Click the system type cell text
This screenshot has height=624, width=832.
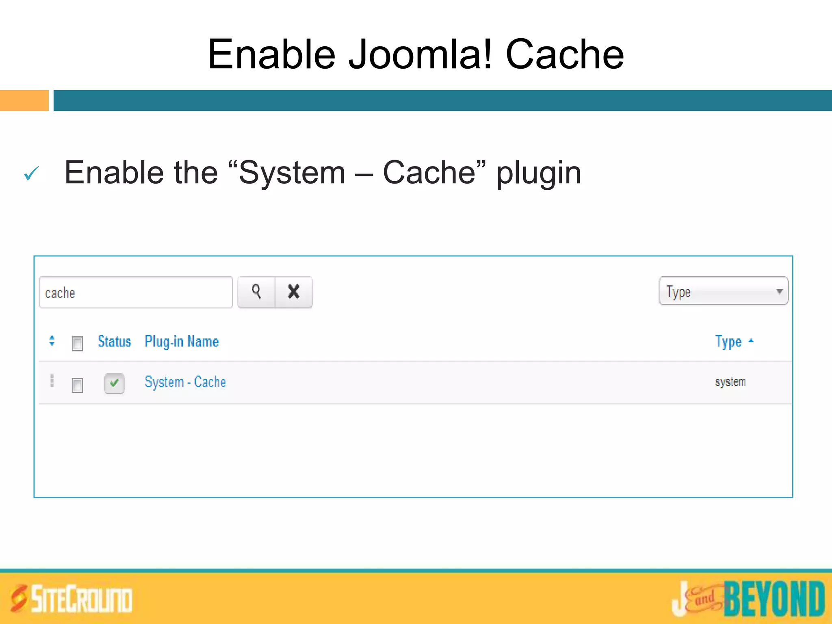[730, 382]
